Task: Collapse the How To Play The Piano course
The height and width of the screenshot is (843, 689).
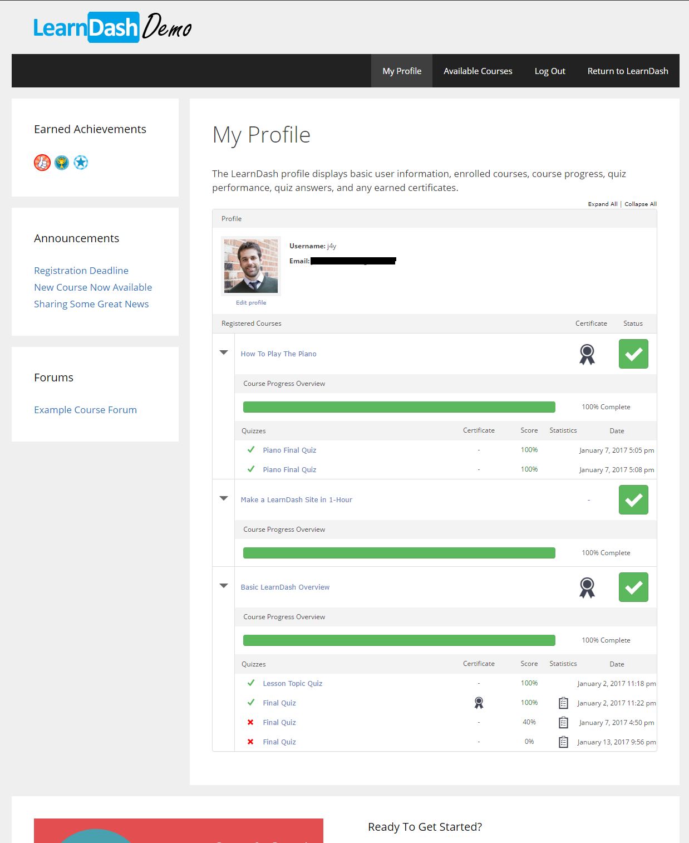Action: [x=224, y=352]
